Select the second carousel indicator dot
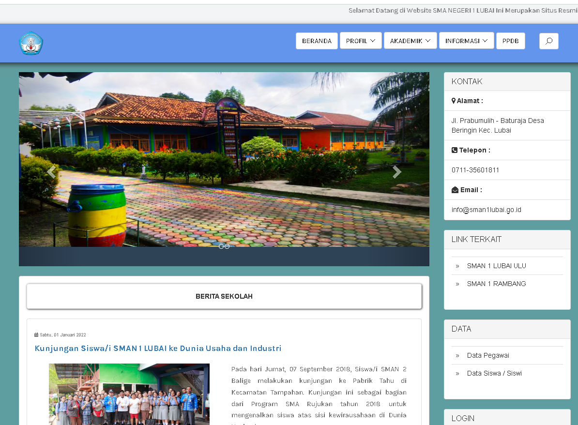Image resolution: width=578 pixels, height=425 pixels. [x=227, y=246]
